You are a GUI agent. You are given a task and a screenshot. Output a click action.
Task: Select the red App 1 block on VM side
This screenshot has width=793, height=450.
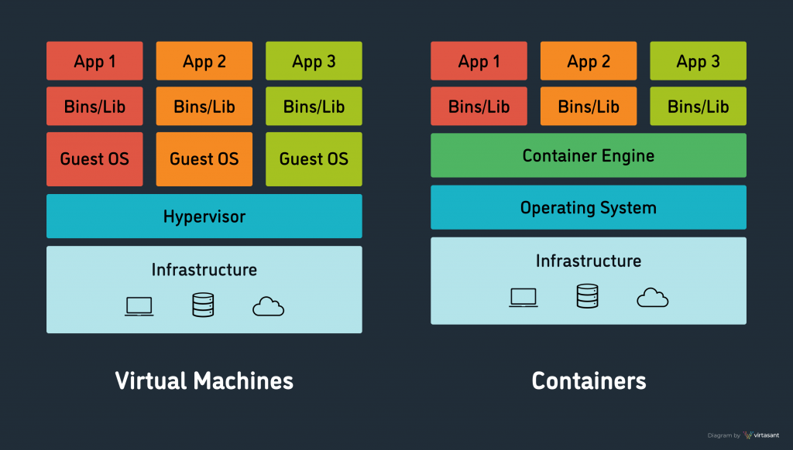[x=94, y=60]
